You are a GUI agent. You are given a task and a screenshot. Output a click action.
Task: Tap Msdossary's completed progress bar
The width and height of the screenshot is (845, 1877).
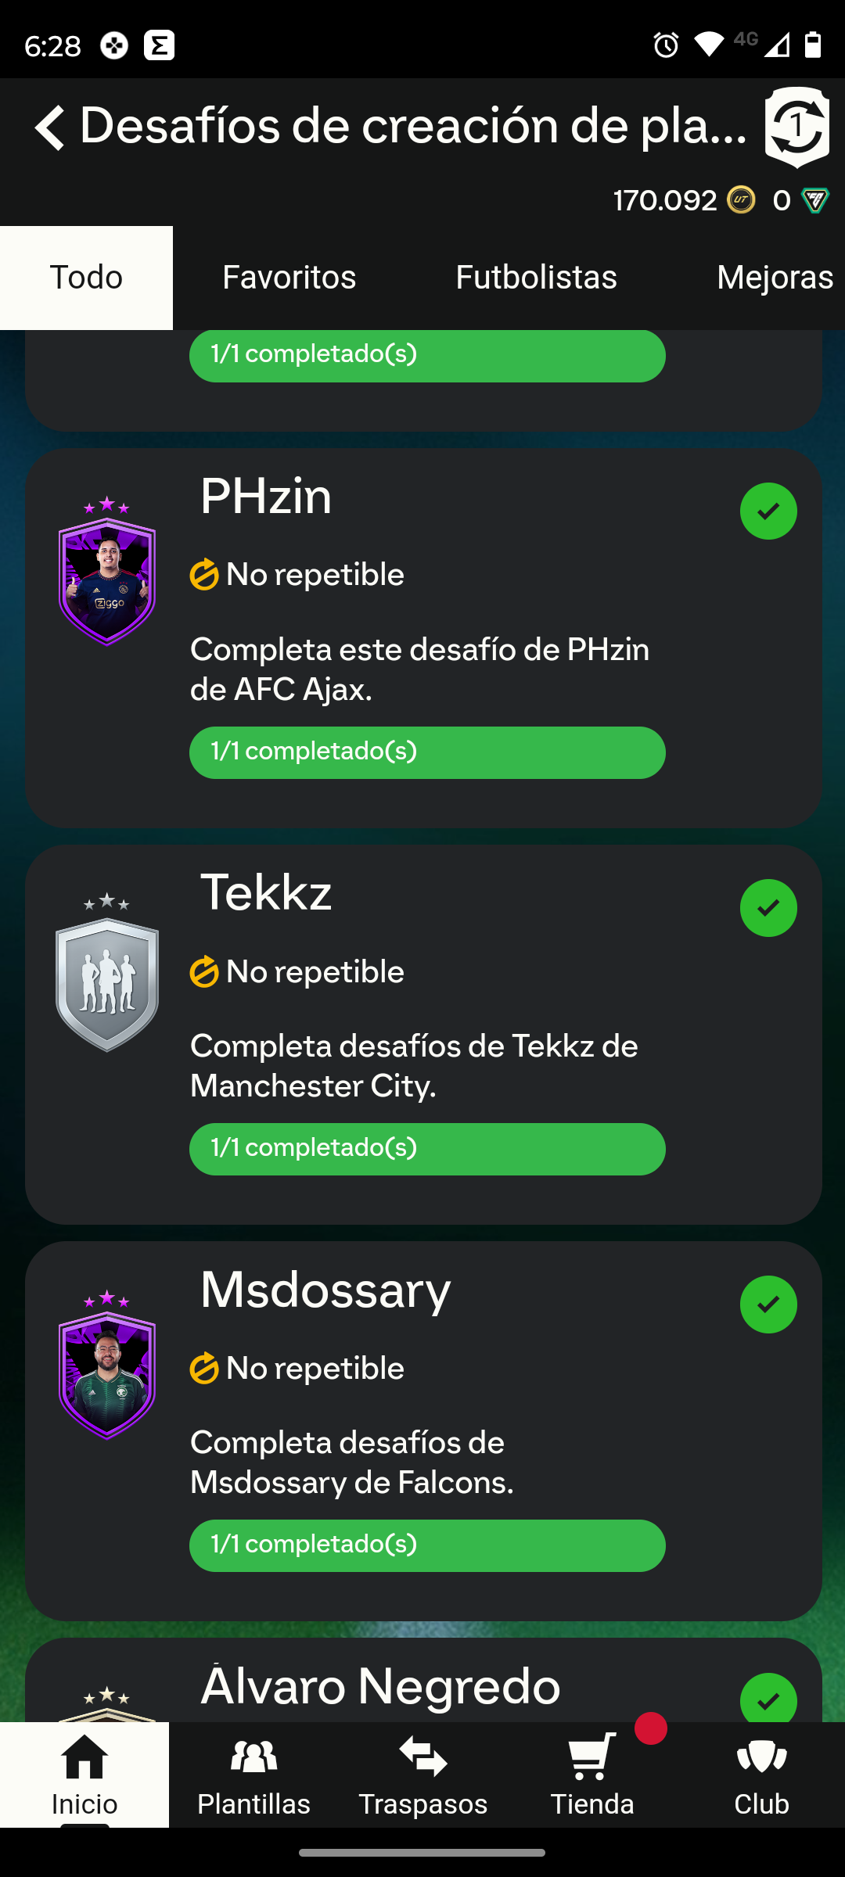coord(427,1545)
